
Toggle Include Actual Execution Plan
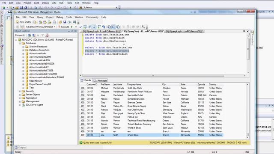(99, 27)
